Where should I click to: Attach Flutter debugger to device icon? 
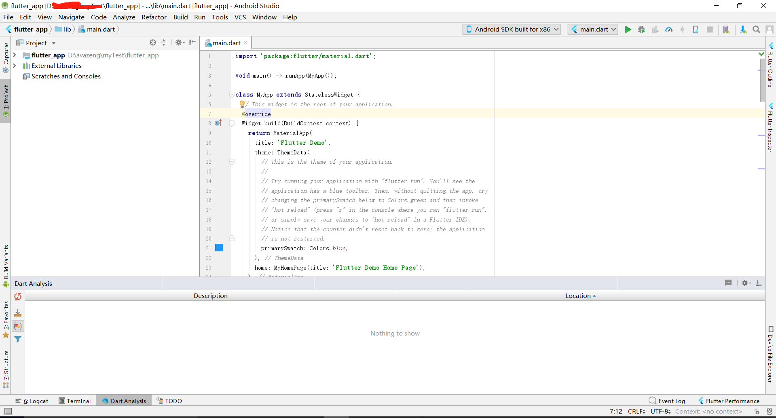(x=696, y=30)
